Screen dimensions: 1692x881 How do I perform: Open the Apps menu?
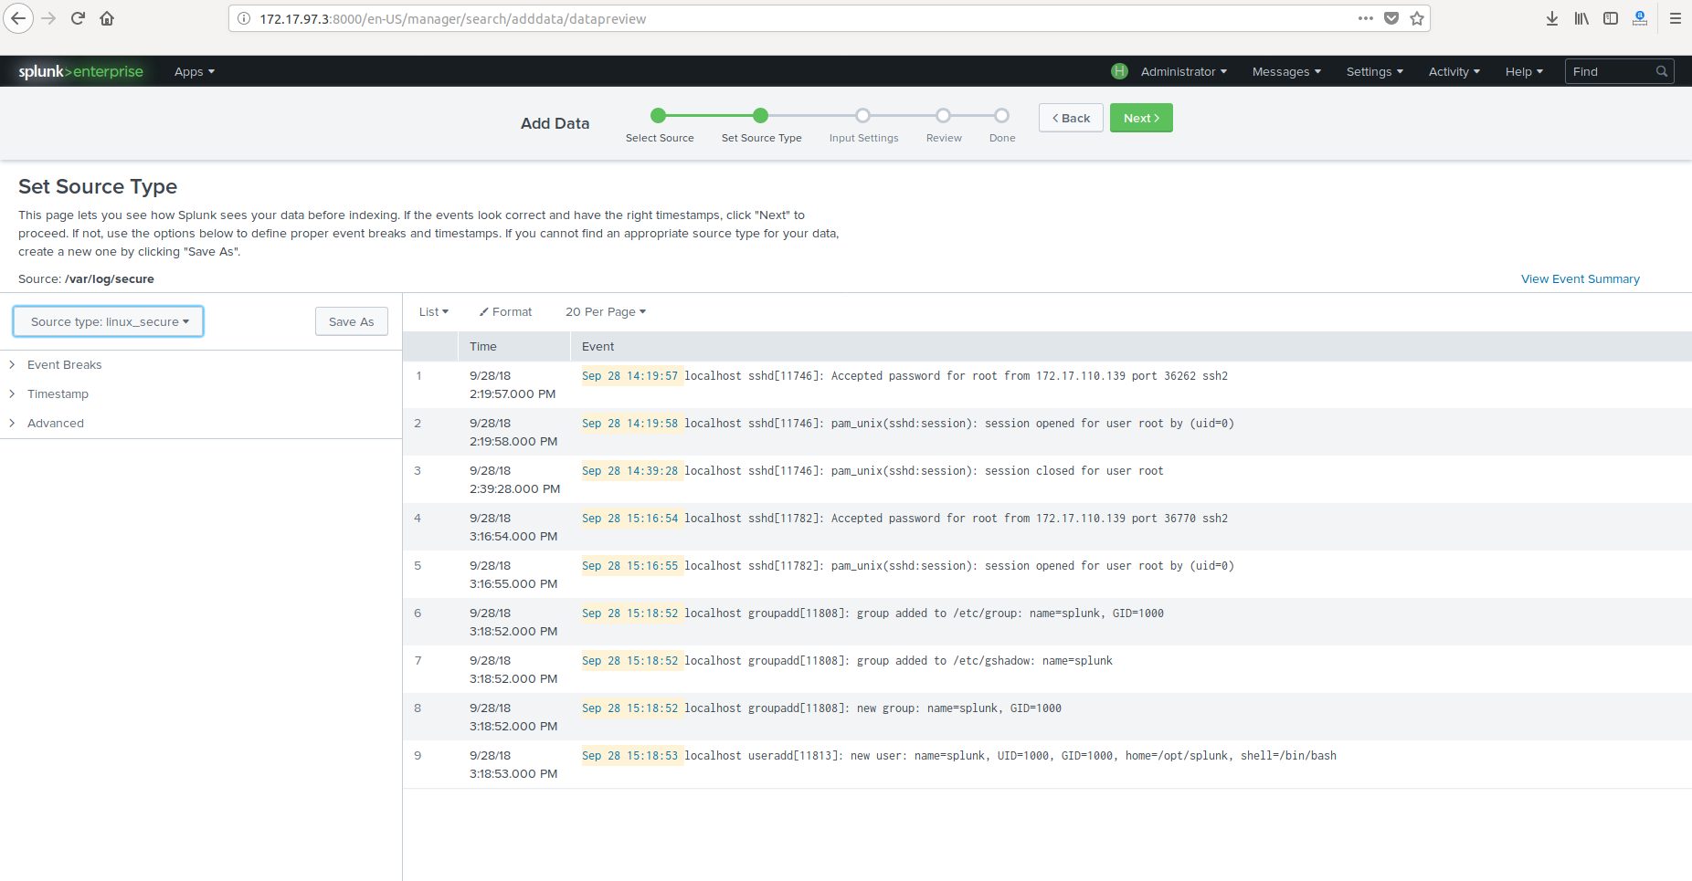(x=194, y=71)
